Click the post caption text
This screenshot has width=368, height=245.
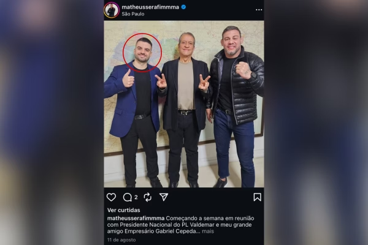pos(181,225)
